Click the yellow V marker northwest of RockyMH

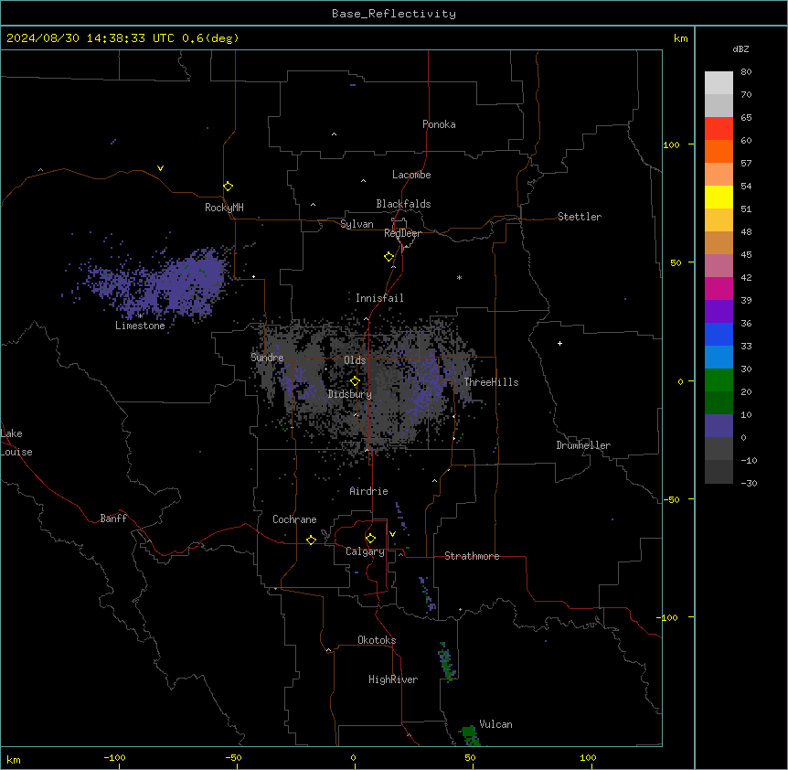(x=160, y=168)
